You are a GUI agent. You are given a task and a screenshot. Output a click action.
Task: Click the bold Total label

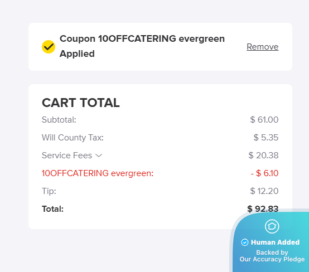(52, 209)
